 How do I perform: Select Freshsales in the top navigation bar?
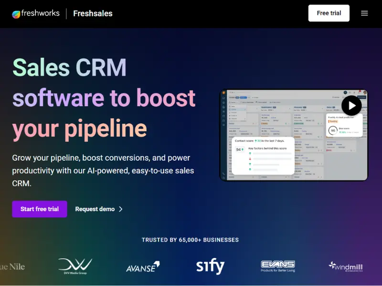click(92, 13)
